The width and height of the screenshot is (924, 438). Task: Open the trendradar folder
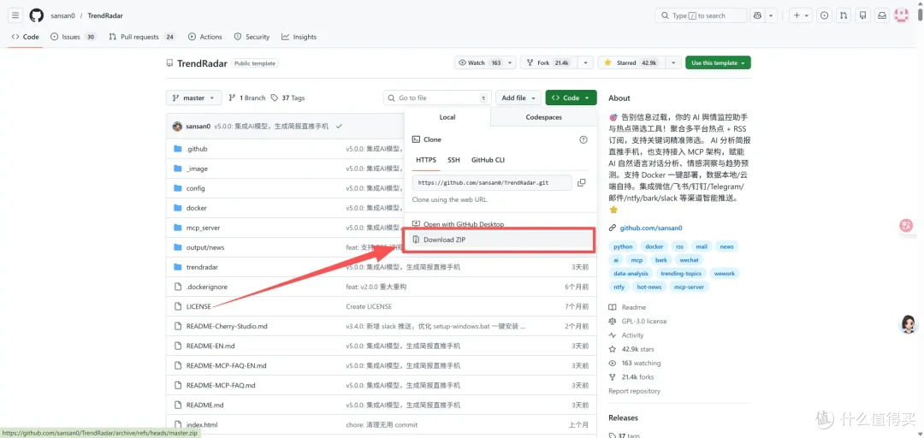click(202, 267)
